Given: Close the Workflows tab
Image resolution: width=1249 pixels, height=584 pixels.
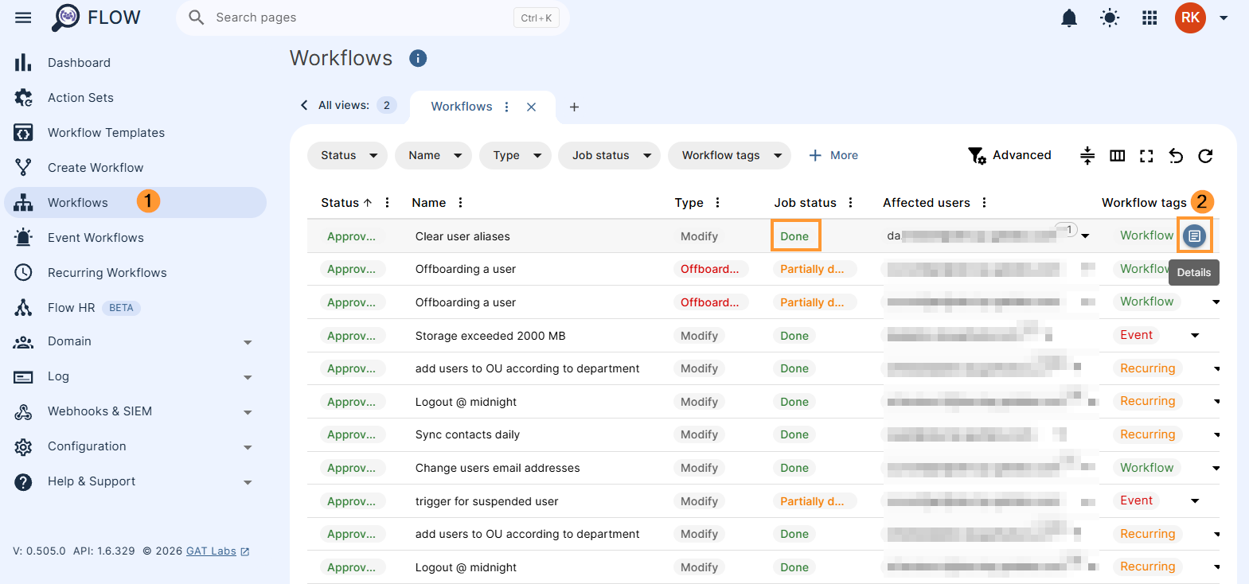Looking at the screenshot, I should 531,107.
